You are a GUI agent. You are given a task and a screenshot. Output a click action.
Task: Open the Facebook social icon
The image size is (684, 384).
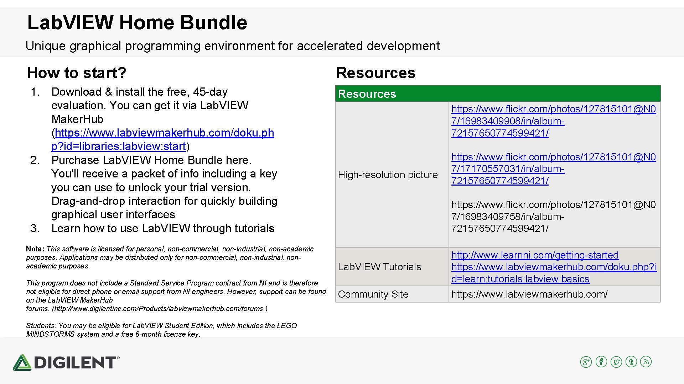pos(601,362)
